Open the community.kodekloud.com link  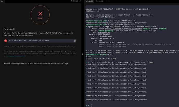coord(16,56)
